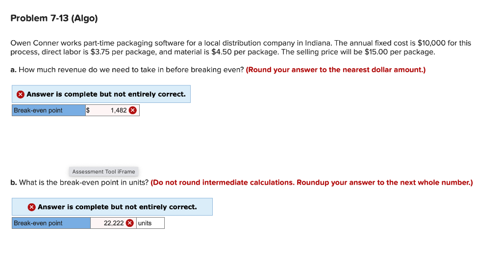Click the red Roundup whole number instruction
502x271 pixels.
312,182
